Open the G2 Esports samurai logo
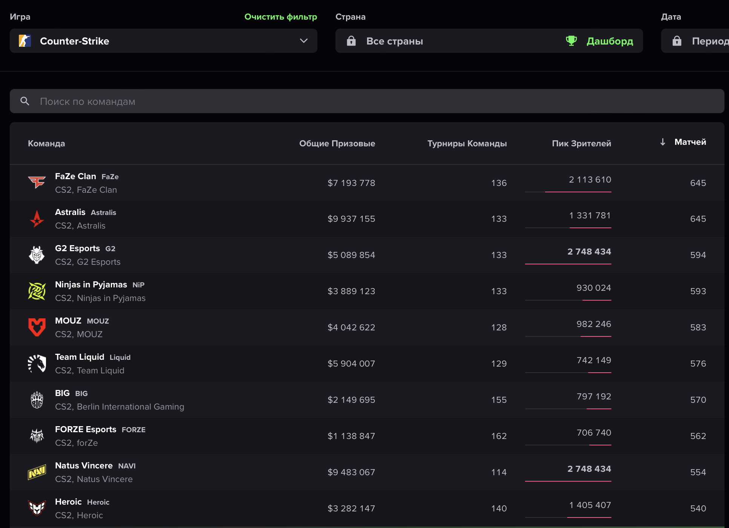This screenshot has height=528, width=729. pos(37,255)
